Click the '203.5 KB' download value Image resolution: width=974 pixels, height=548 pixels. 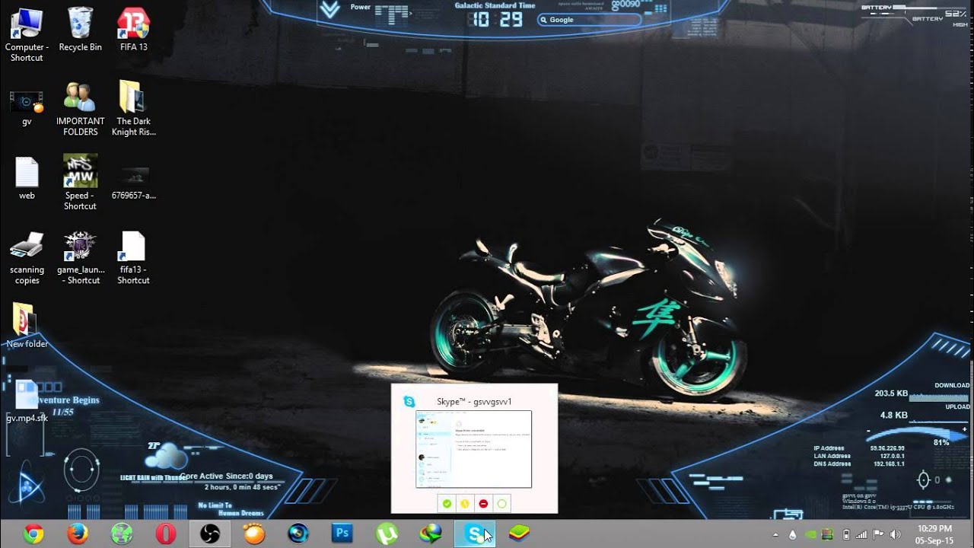tap(891, 393)
